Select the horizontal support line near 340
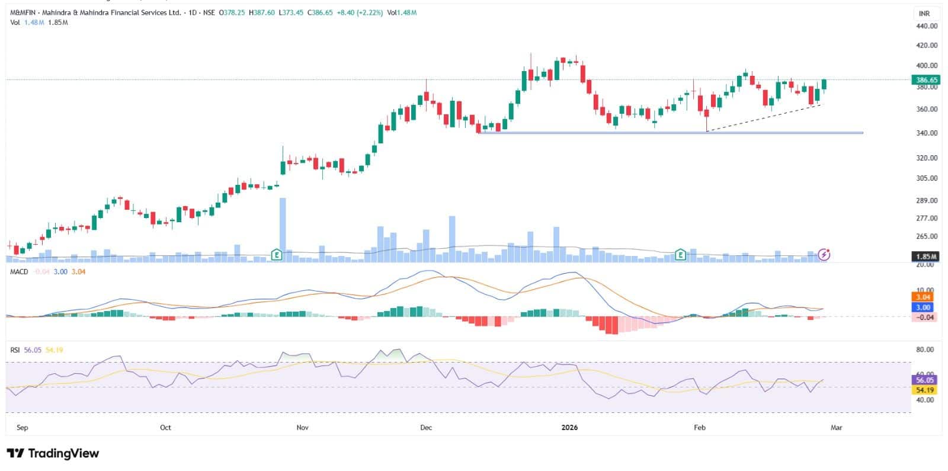The image size is (948, 471). 670,133
